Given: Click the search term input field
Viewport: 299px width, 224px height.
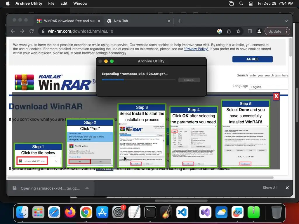Looking at the screenshot, I should [x=269, y=76].
